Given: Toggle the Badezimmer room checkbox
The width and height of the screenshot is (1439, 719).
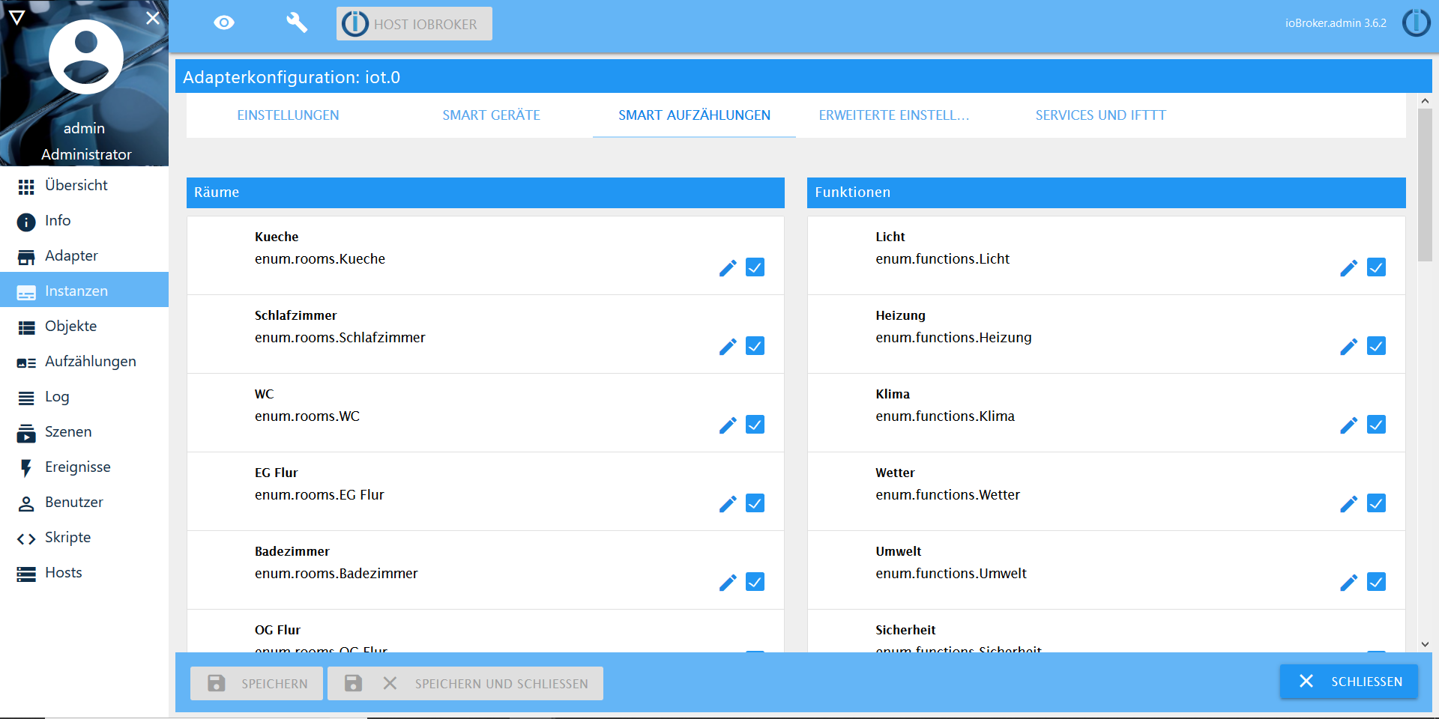Looking at the screenshot, I should (x=755, y=582).
